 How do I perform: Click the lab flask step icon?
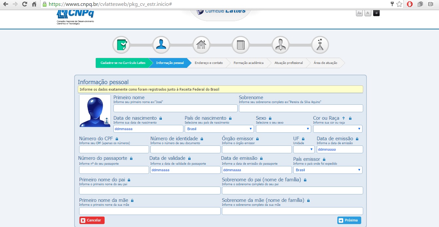coord(320,45)
